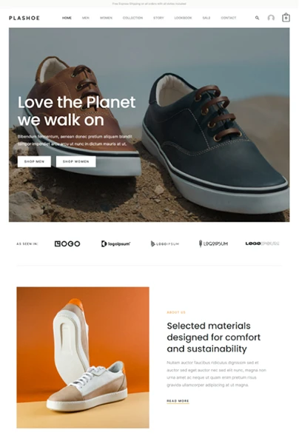Viewport: 299px width, 444px height.
Task: Open the Women menu item
Action: (x=106, y=18)
